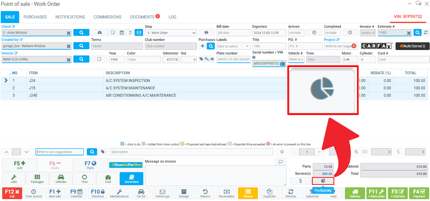Click the CARFAX logo button
This screenshot has height=201, width=430.
tap(377, 46)
